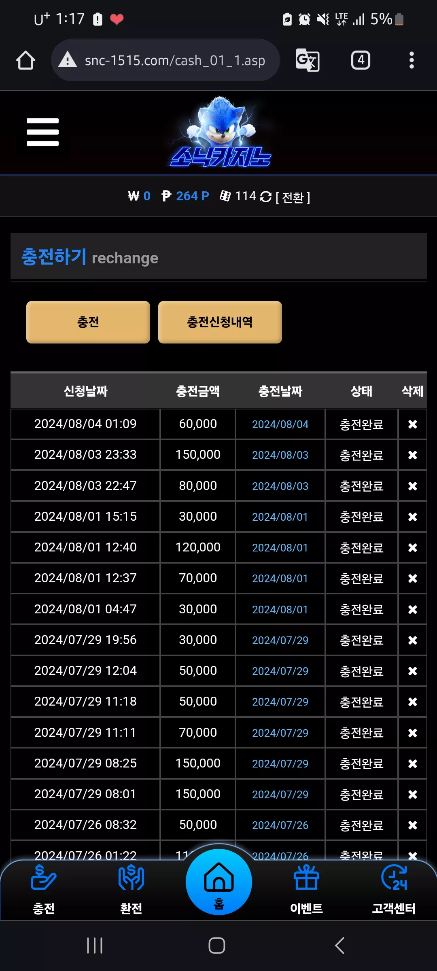Go to 홈 via blue circle button
Viewport: 437px width, 971px height.
[219, 882]
